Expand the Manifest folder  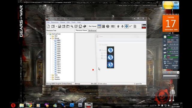pos(50,79)
